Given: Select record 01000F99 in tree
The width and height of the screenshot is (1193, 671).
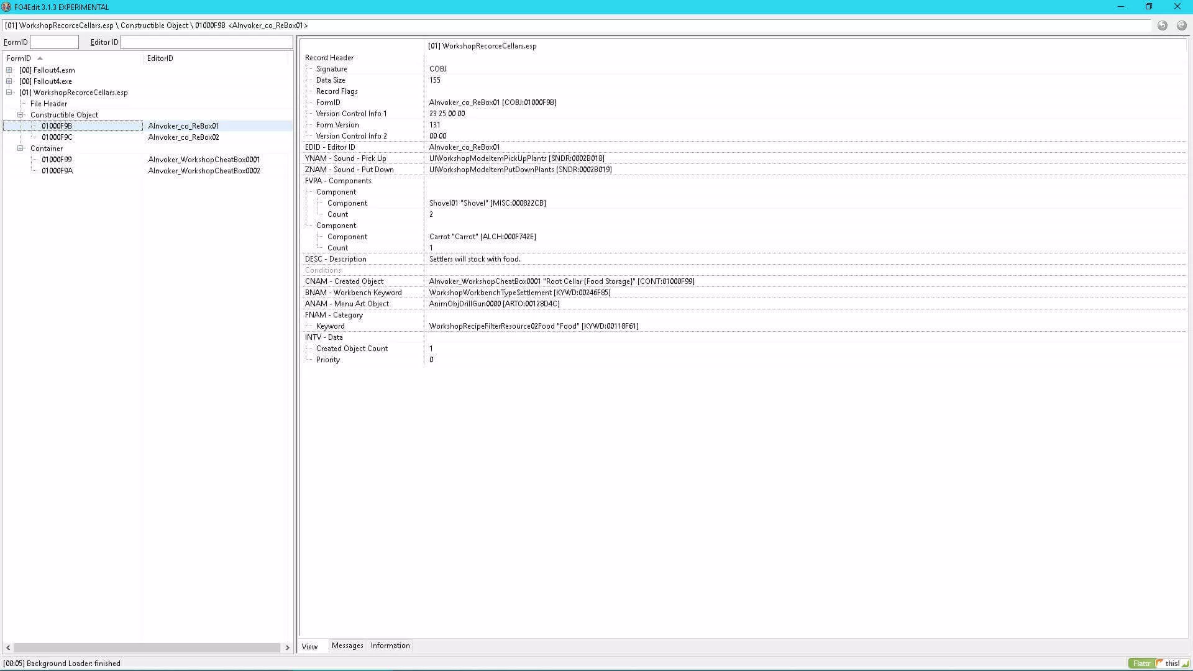Looking at the screenshot, I should tap(57, 160).
